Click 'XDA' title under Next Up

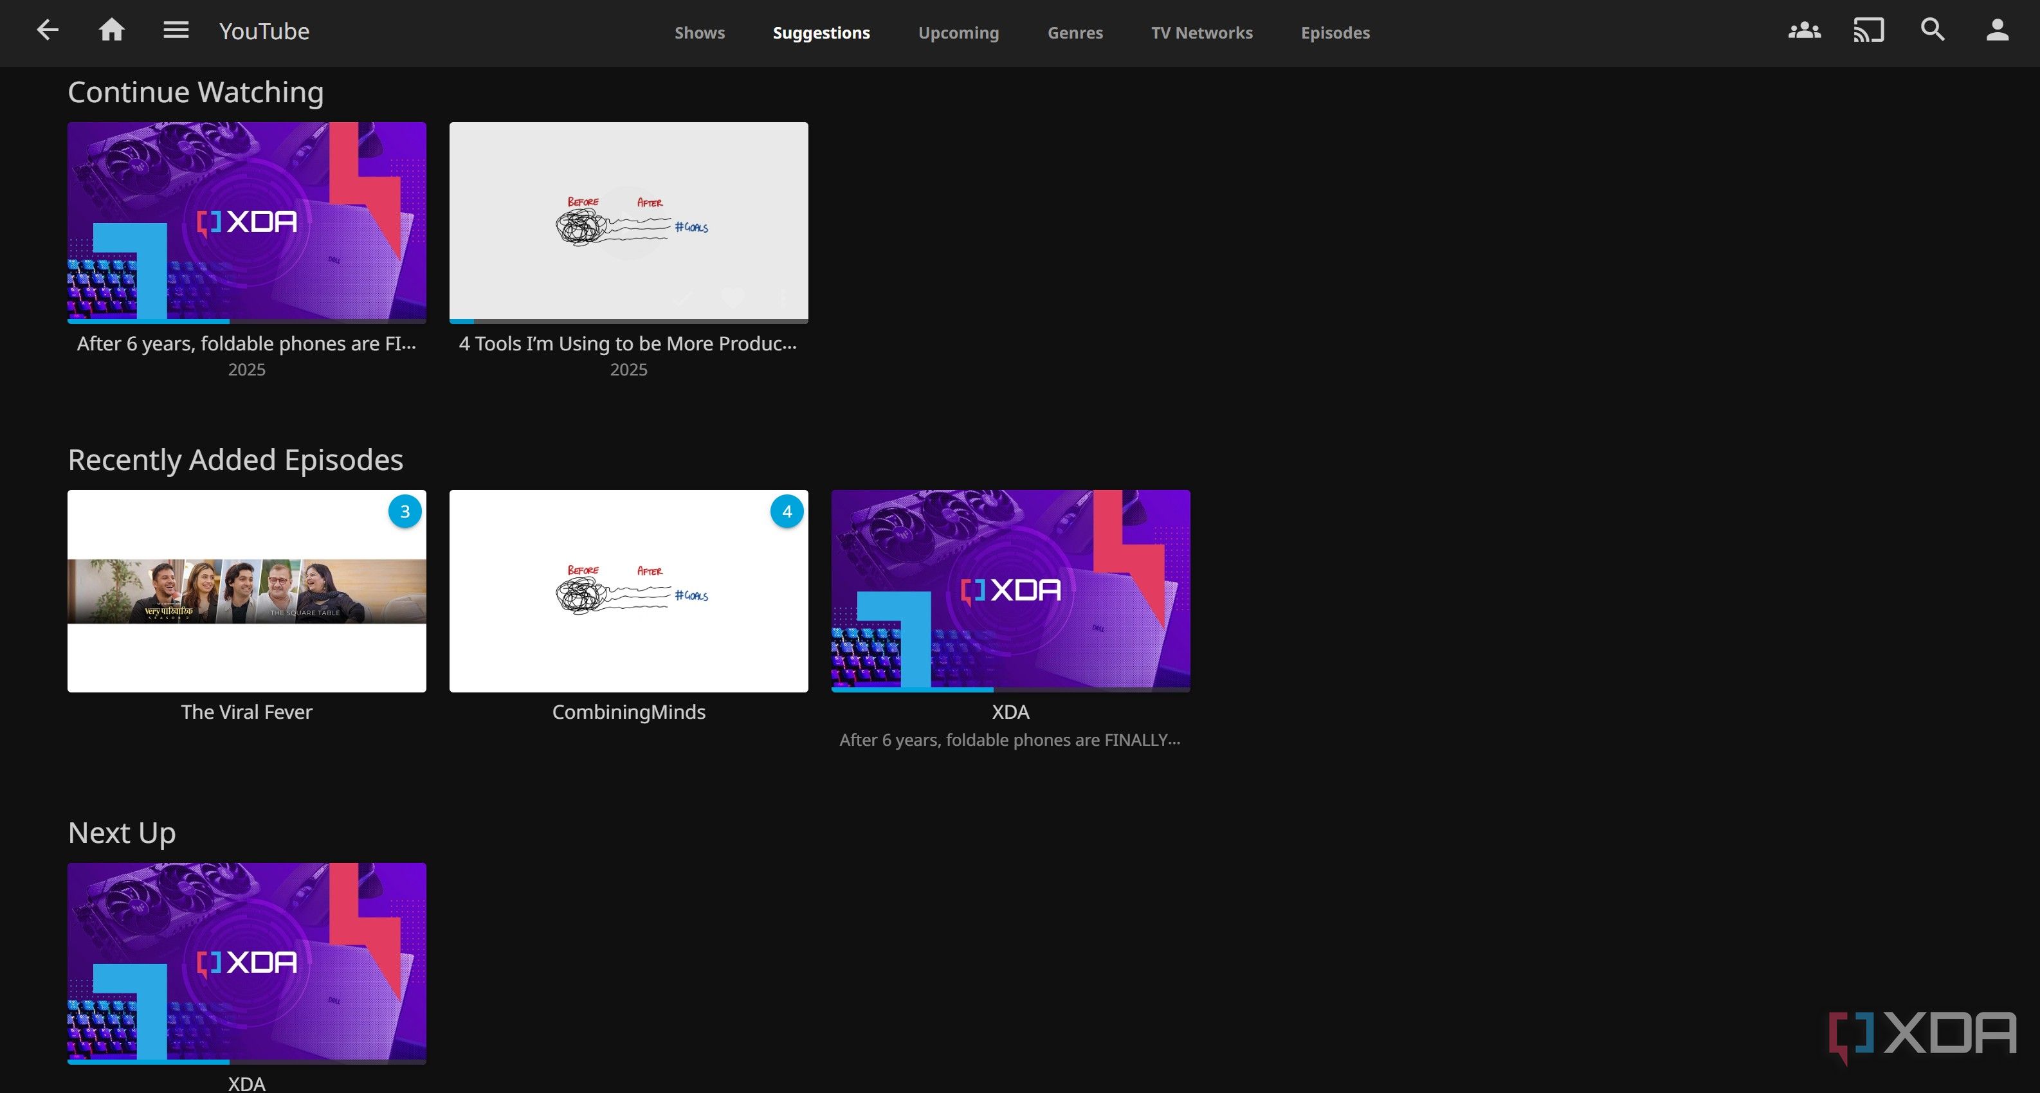click(x=246, y=1083)
